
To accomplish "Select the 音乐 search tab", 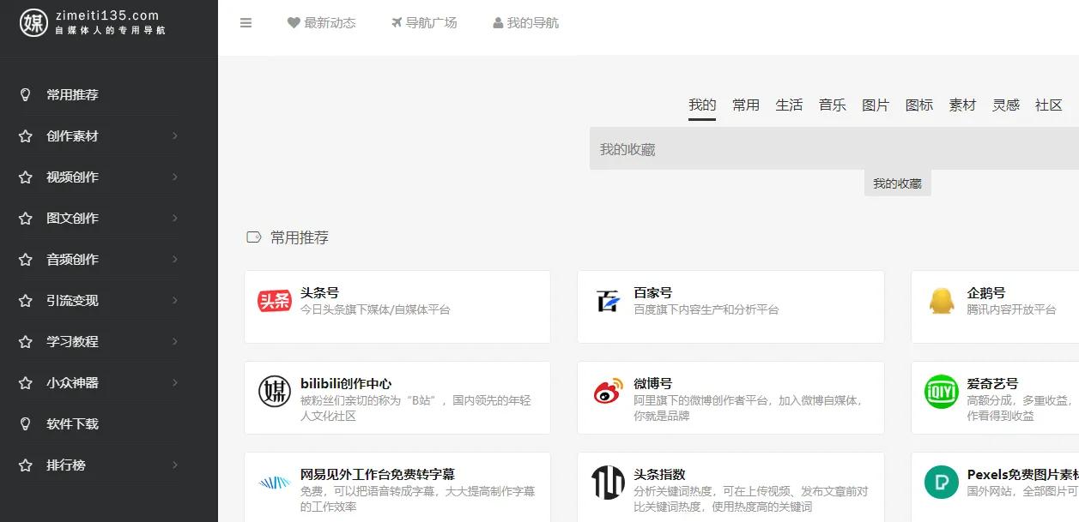I will click(833, 105).
